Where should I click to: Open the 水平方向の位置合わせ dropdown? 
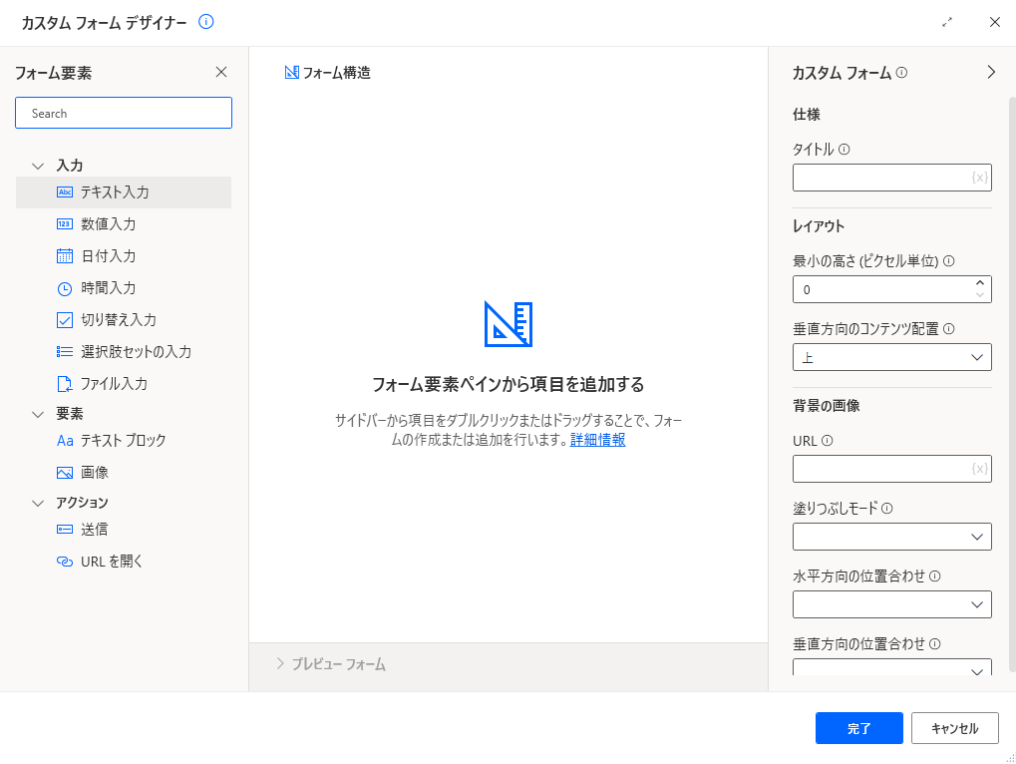pyautogui.click(x=891, y=604)
